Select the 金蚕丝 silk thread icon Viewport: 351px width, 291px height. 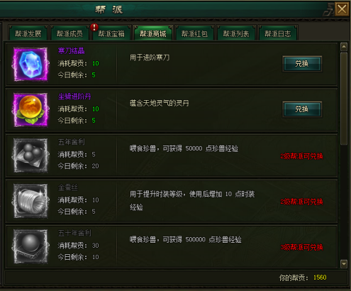coord(30,201)
